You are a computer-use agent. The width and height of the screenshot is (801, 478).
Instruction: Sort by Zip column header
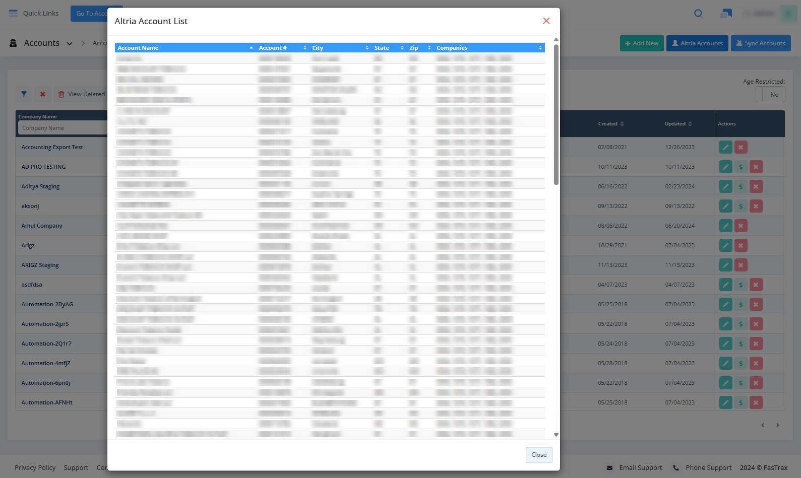pyautogui.click(x=420, y=48)
